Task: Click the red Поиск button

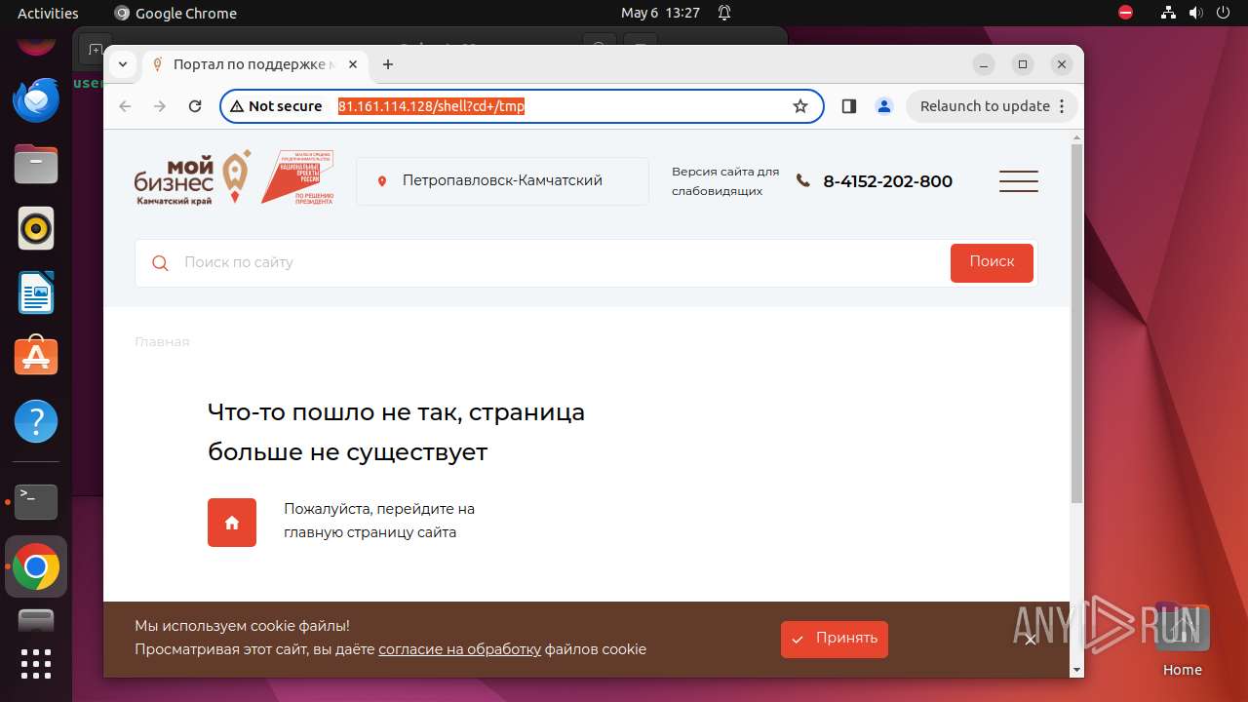Action: (992, 262)
